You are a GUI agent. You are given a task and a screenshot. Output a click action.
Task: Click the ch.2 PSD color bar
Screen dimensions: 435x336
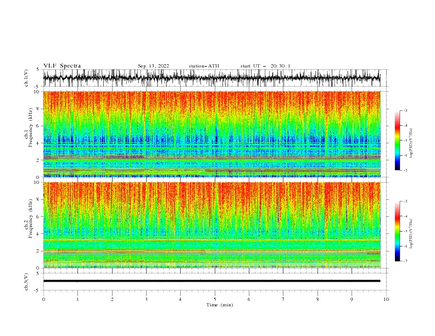point(397,231)
